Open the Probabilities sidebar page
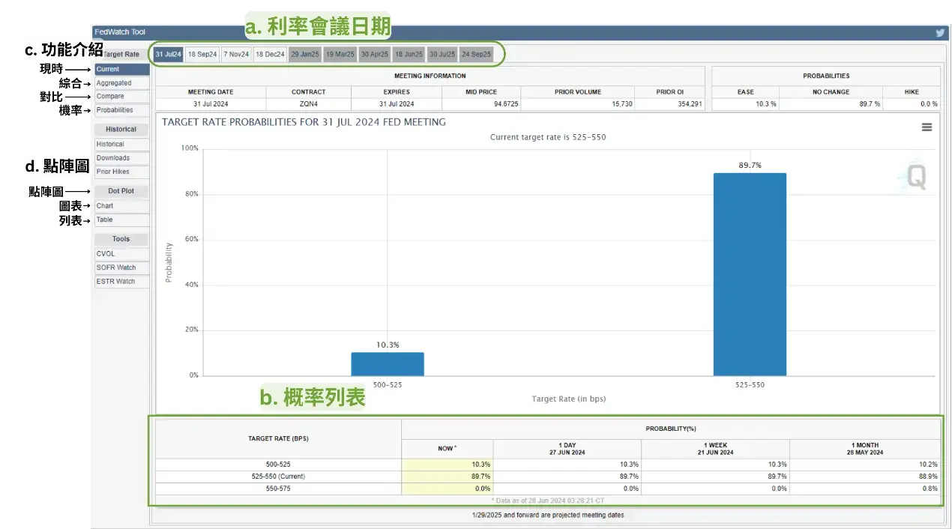952x529 pixels. pos(113,110)
